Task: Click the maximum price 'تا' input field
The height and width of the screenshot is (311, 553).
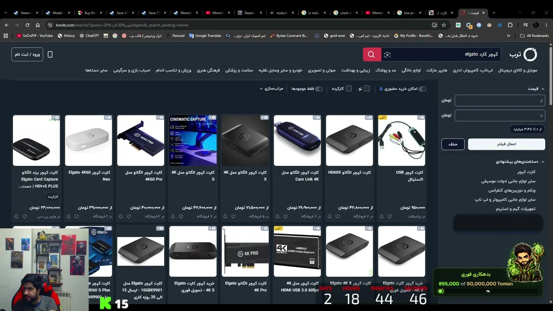Action: coord(500,115)
